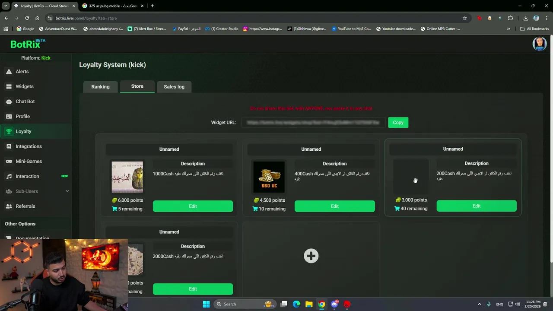This screenshot has width=553, height=311.
Task: Open the user avatar menu
Action: [539, 44]
